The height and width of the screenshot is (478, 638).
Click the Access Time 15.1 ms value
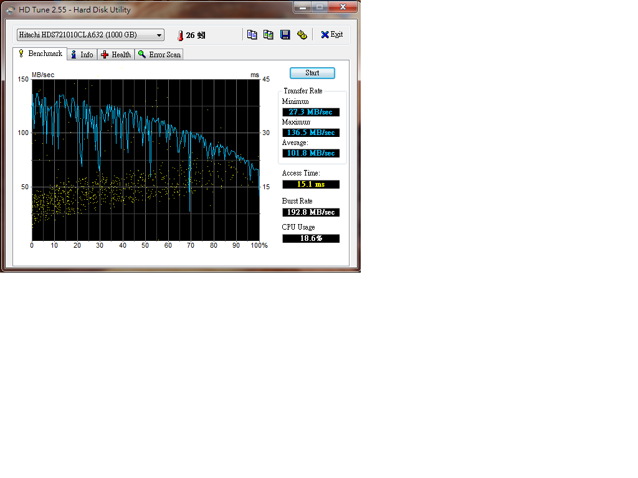[x=311, y=184]
